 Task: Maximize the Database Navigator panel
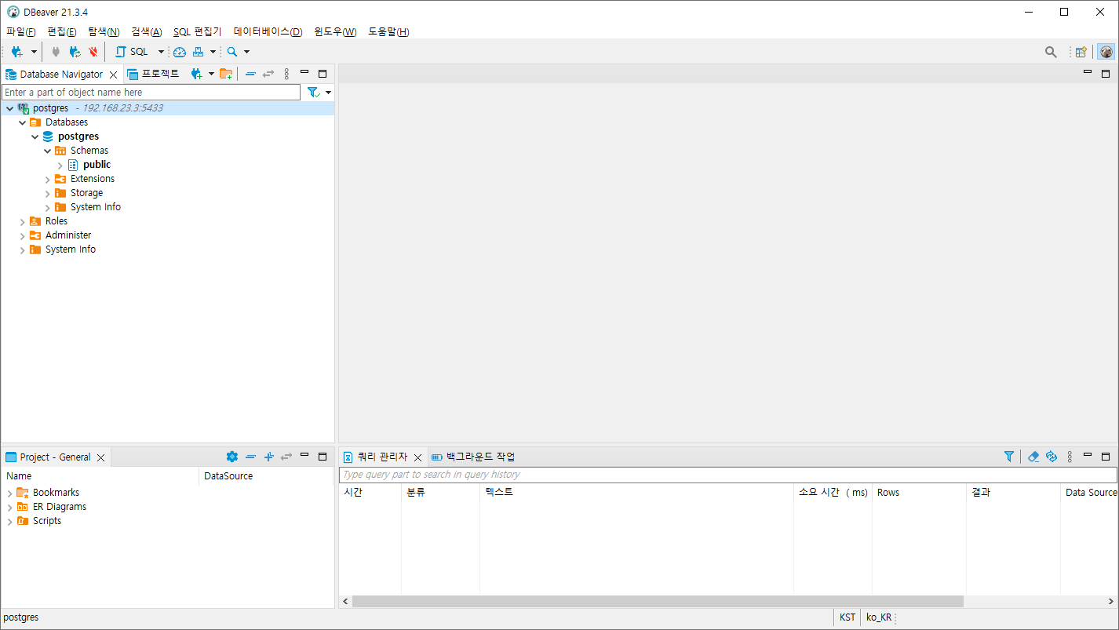323,74
